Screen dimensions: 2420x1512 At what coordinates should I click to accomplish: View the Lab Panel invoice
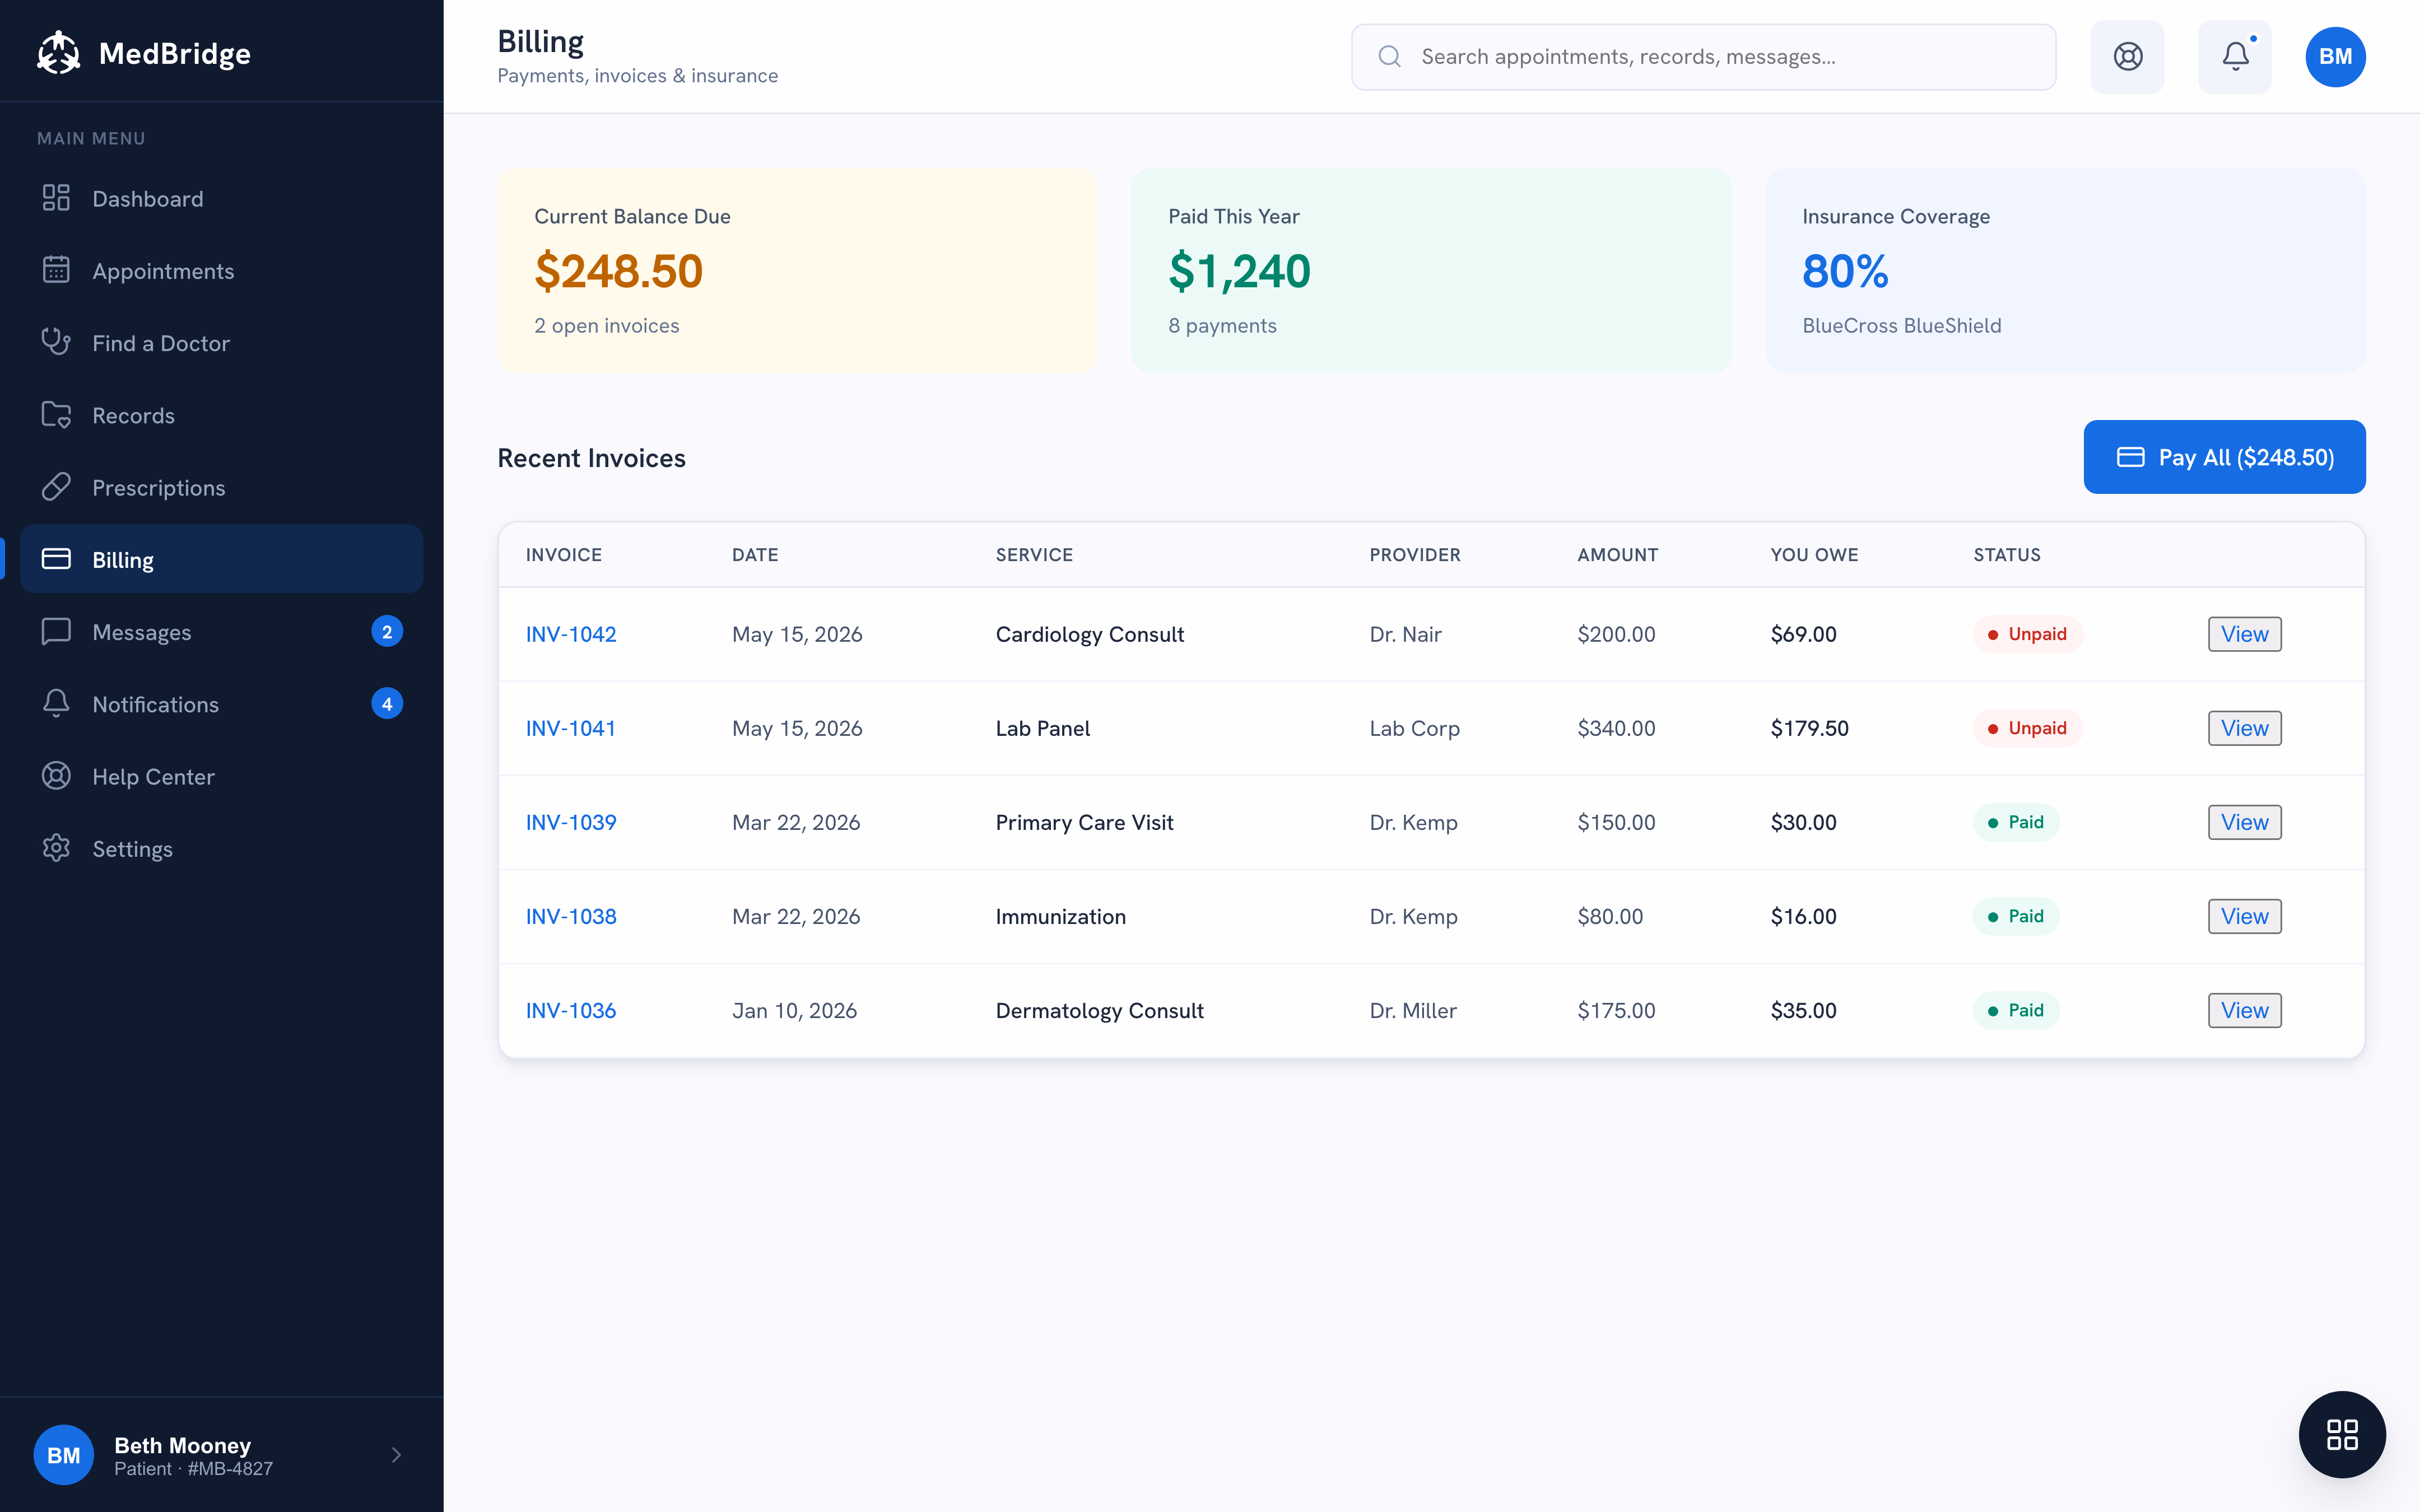pos(2244,728)
